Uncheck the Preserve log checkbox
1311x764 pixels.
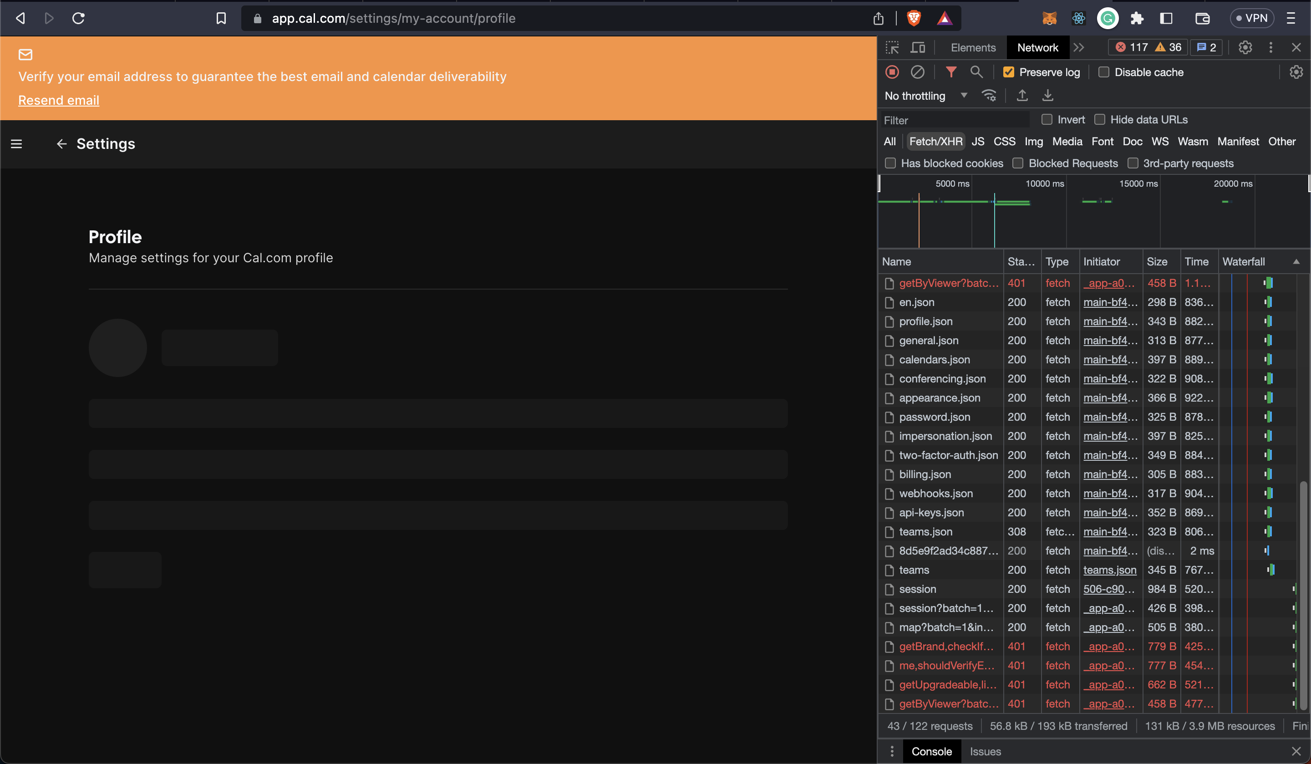click(1009, 72)
